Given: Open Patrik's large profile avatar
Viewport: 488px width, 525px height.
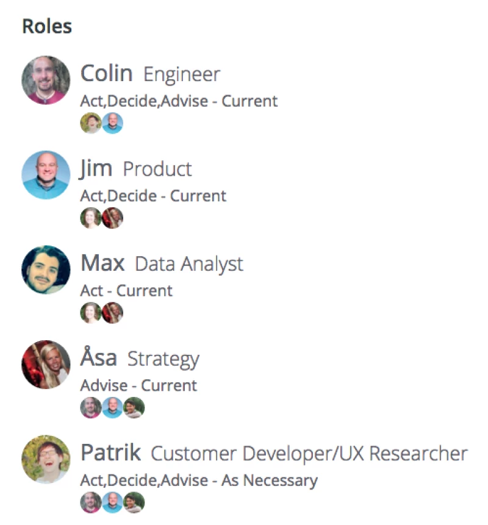Looking at the screenshot, I should click(x=46, y=459).
